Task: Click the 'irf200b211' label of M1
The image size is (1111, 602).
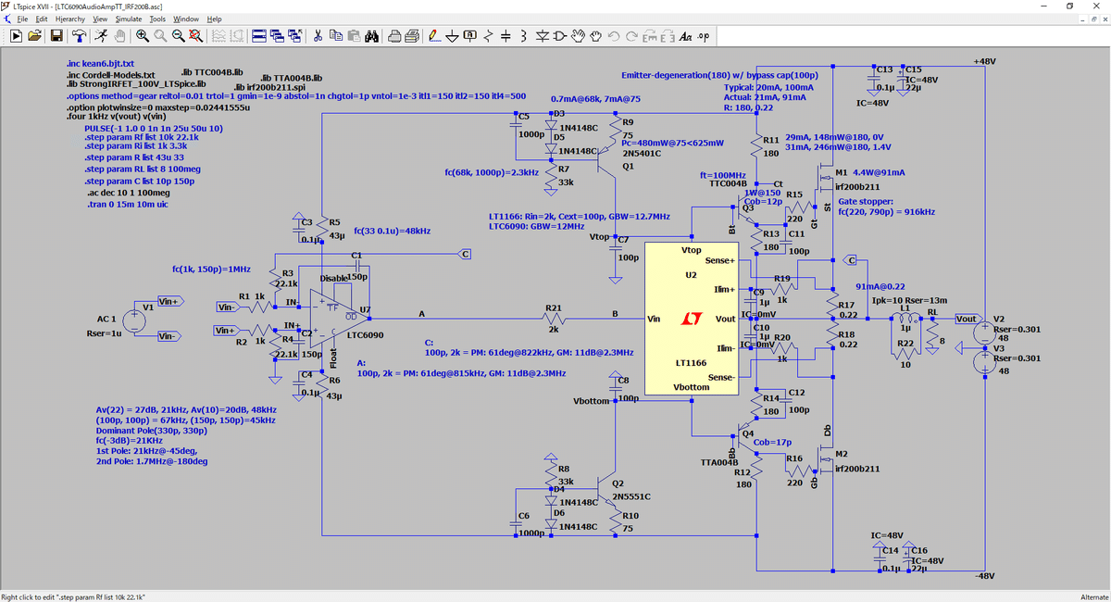Action: [857, 187]
